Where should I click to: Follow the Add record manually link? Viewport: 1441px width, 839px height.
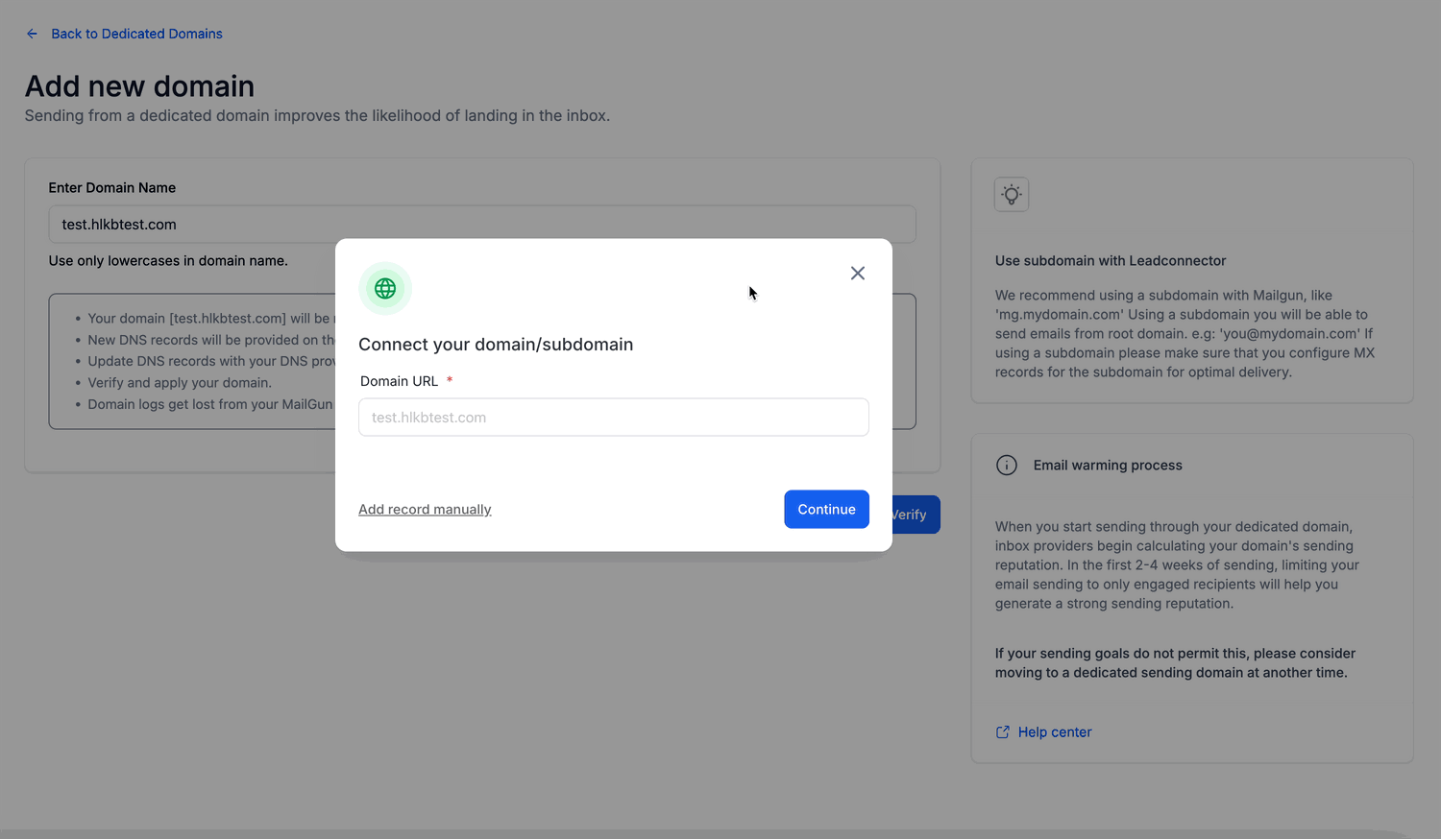(x=425, y=509)
